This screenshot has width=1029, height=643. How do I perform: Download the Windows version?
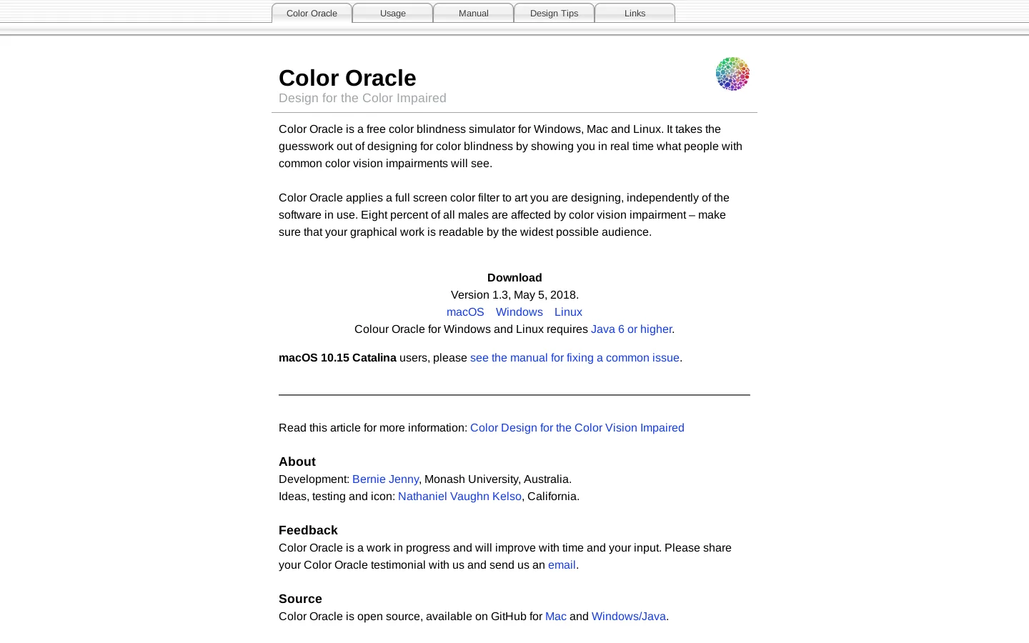click(x=520, y=312)
